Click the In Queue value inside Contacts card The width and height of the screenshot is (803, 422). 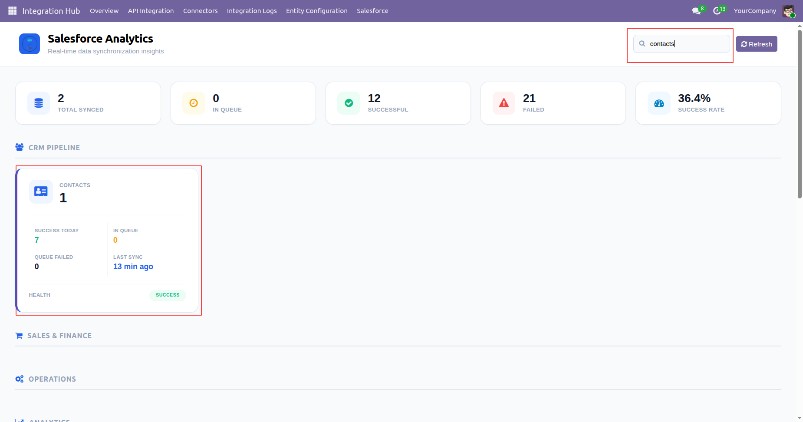point(115,240)
